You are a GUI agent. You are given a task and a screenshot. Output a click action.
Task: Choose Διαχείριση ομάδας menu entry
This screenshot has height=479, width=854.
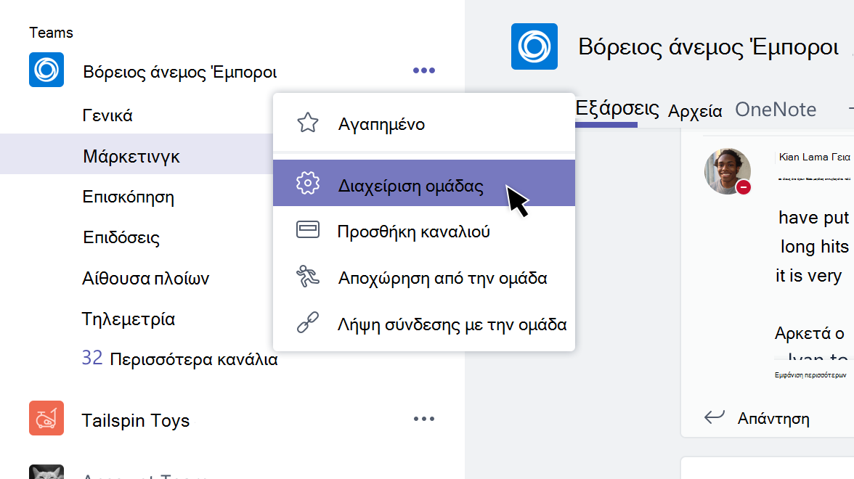424,183
